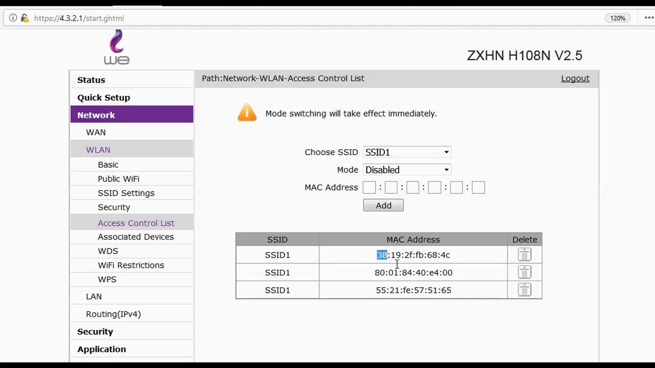Click SSID1 cell in the 55:21:fe:57:51:65 row
The width and height of the screenshot is (655, 368).
(x=277, y=290)
